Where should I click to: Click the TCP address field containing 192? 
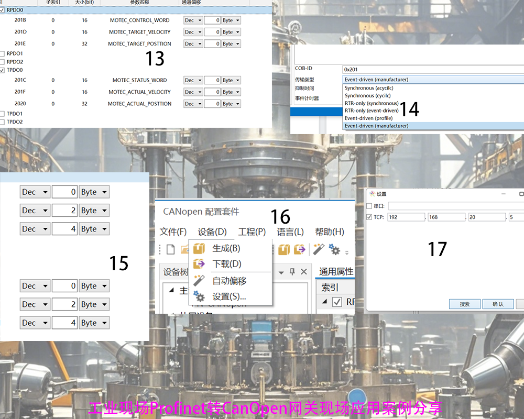click(406, 217)
